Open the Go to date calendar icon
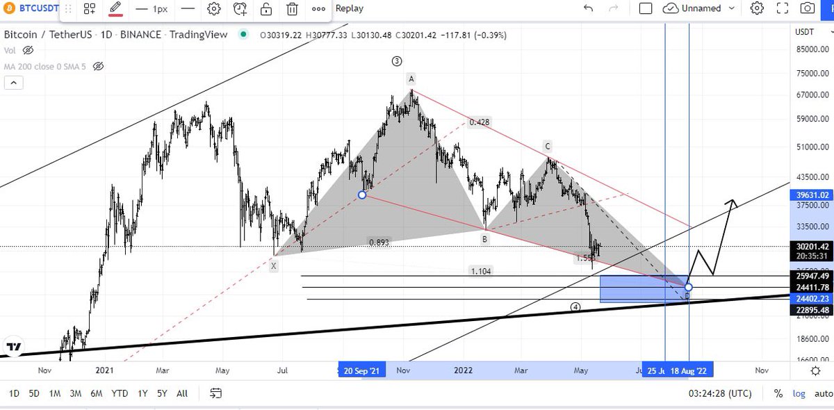The width and height of the screenshot is (834, 410). point(215,393)
